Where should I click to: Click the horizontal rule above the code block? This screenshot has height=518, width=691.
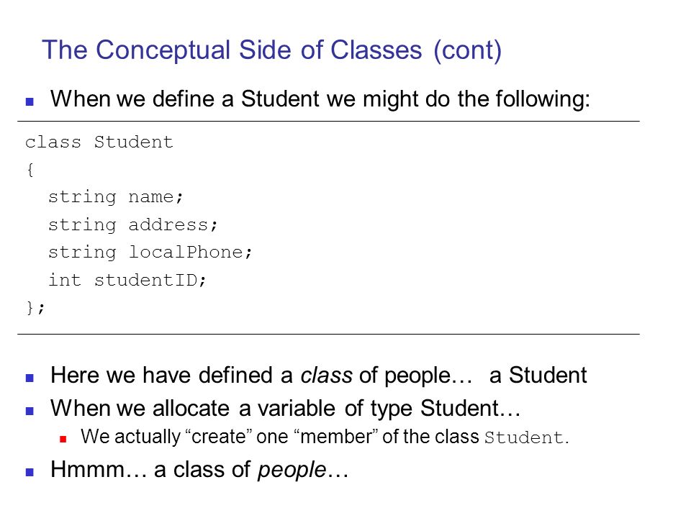pyautogui.click(x=328, y=121)
